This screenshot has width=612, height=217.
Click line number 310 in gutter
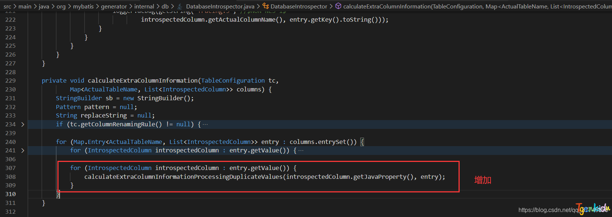coord(10,194)
